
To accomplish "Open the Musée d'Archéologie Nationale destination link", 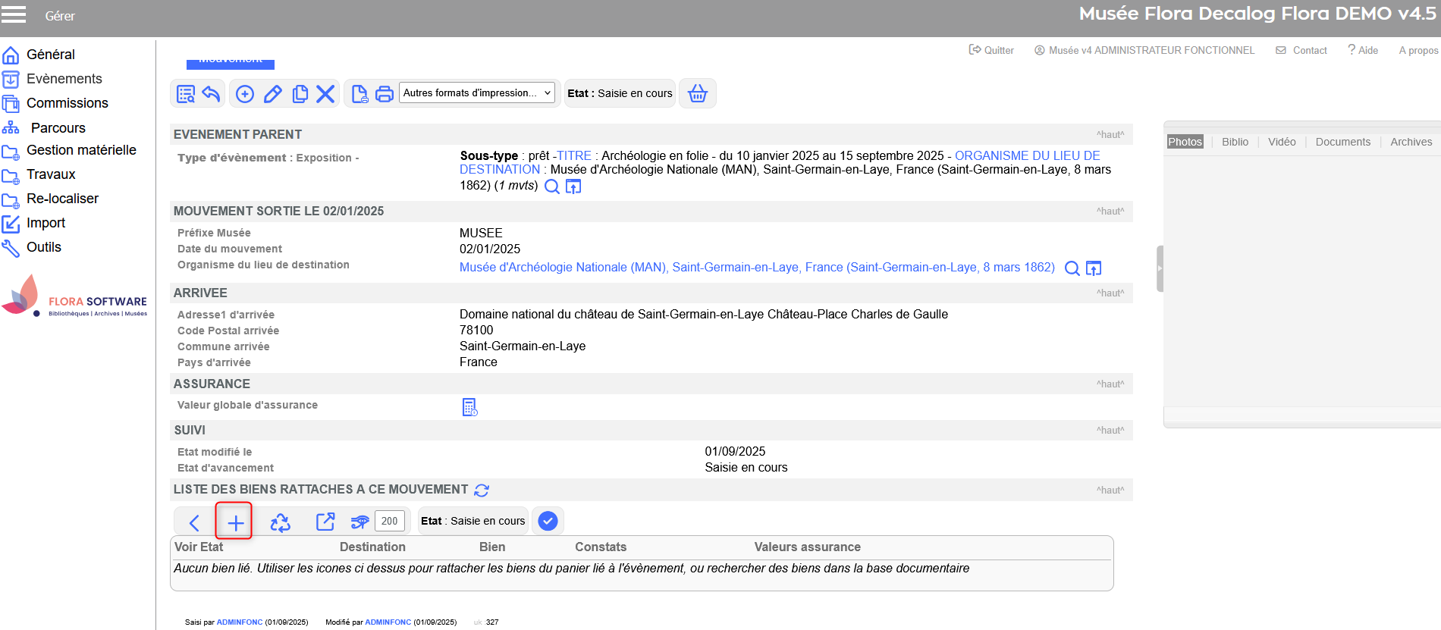I will point(757,268).
